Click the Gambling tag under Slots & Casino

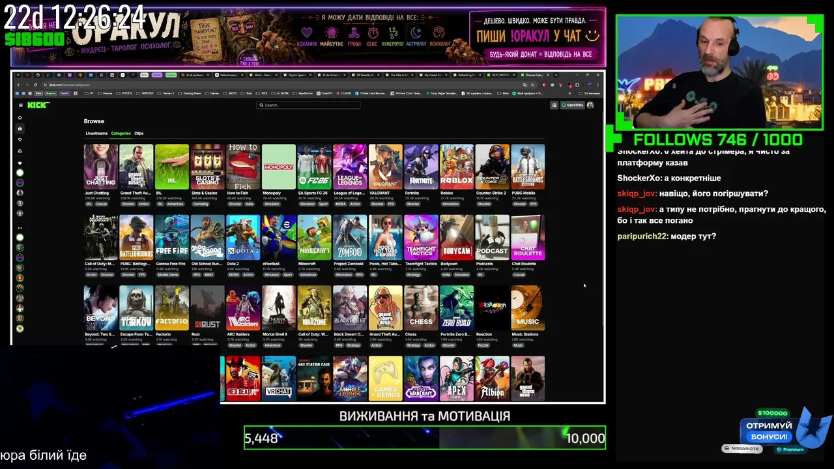pos(201,204)
